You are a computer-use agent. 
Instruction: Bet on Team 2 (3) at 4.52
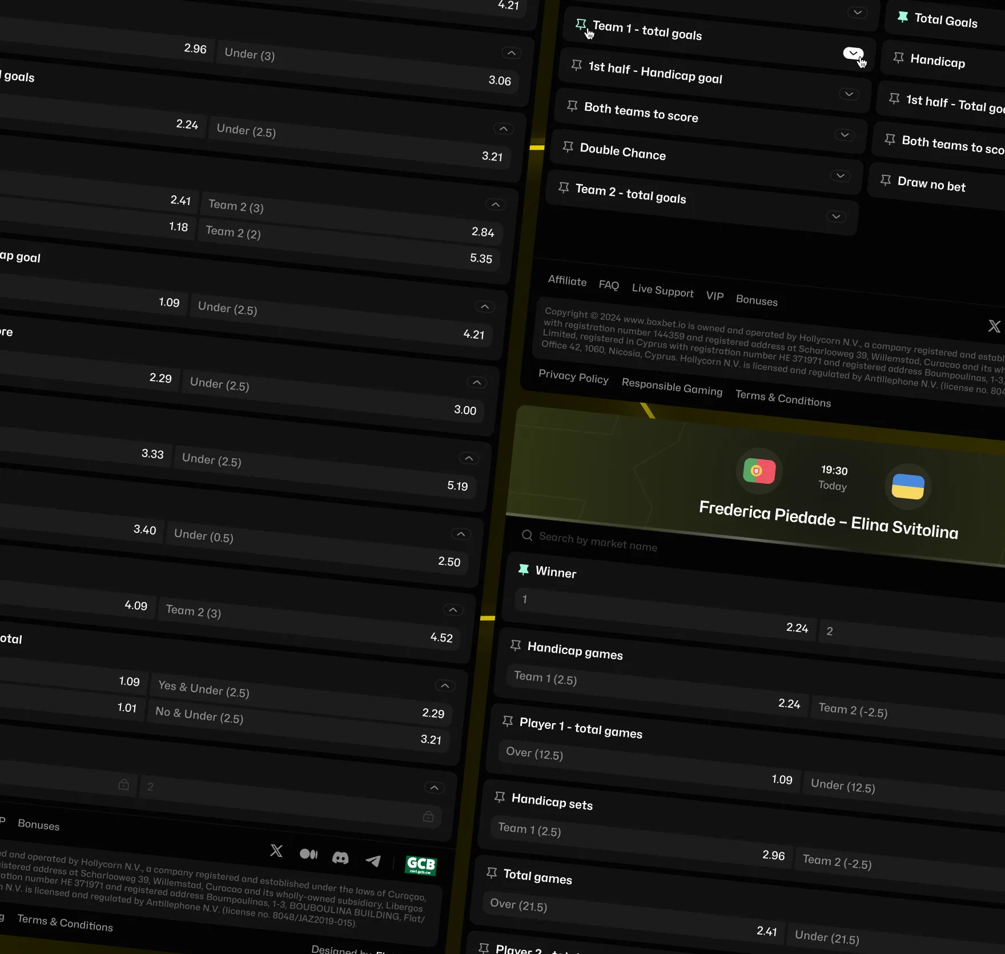tap(308, 624)
